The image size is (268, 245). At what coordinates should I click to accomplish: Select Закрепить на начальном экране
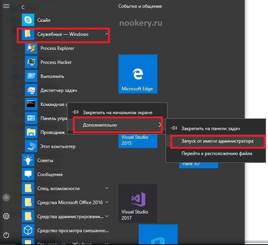point(117,113)
